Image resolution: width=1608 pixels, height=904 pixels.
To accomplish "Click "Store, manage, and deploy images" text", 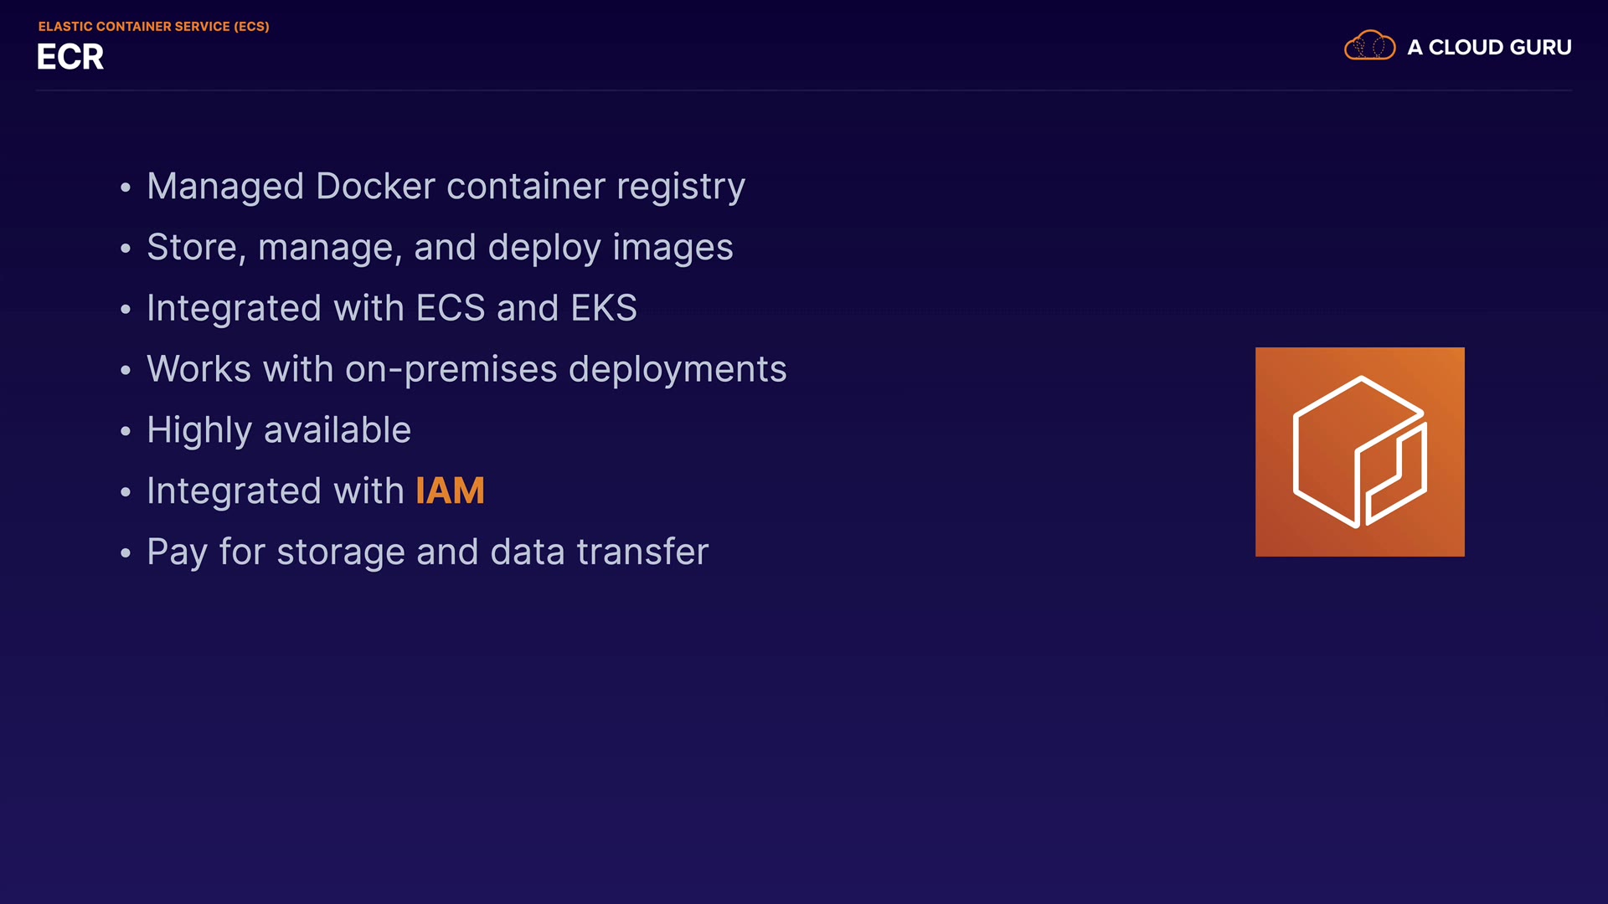I will [x=440, y=248].
